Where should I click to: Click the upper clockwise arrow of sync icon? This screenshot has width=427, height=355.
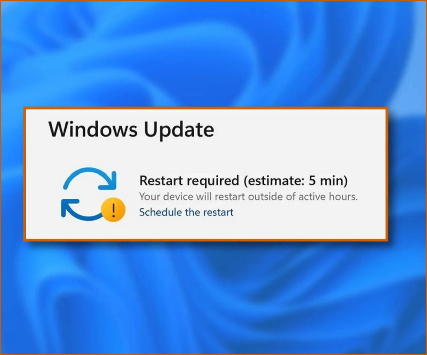tap(90, 178)
